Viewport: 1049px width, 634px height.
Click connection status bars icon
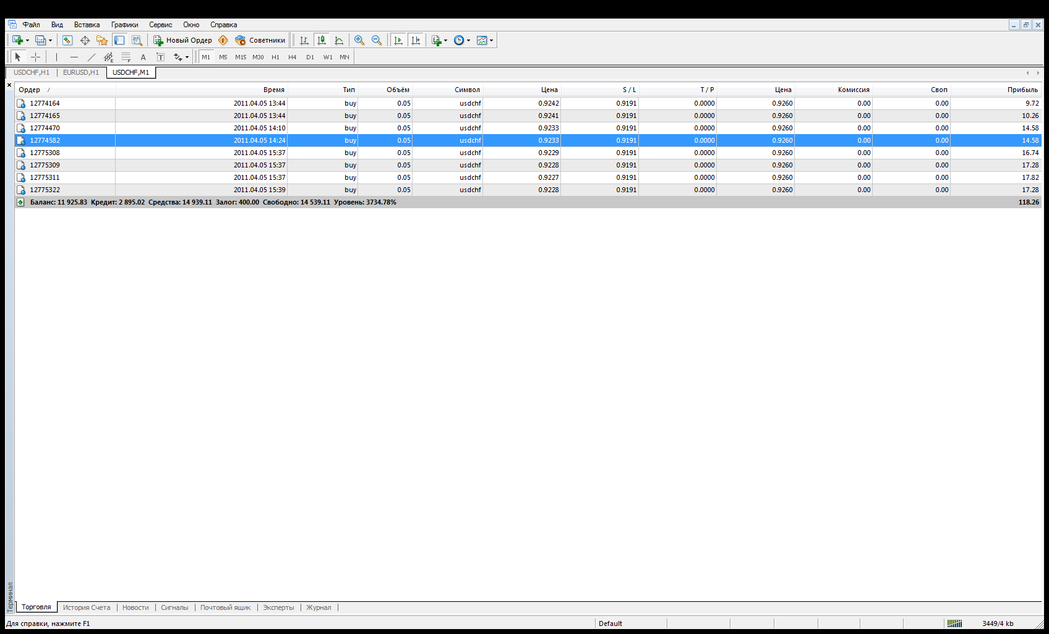click(954, 623)
